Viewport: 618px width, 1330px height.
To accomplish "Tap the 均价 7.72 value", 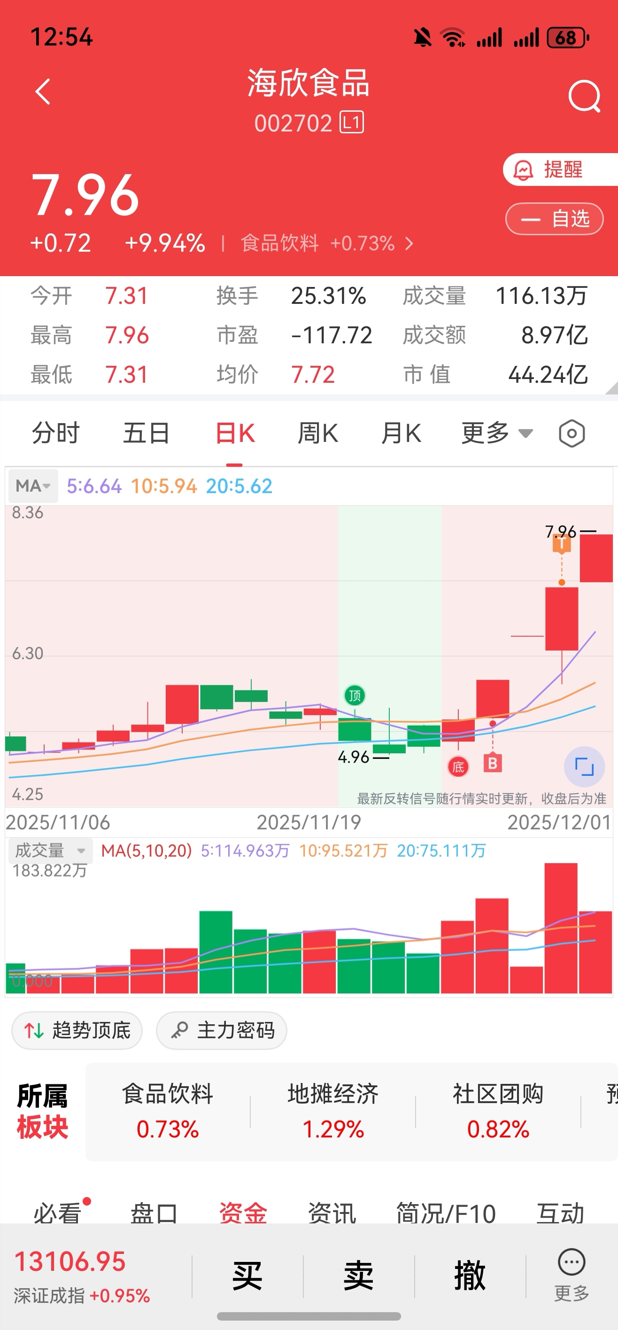I will point(313,375).
